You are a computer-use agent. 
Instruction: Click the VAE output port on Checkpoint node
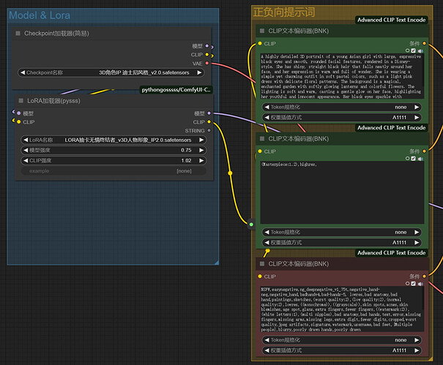point(207,64)
